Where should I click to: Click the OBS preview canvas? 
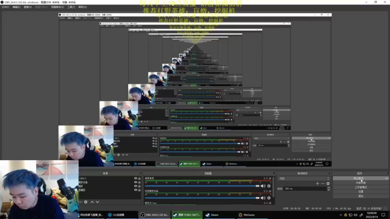[195, 91]
